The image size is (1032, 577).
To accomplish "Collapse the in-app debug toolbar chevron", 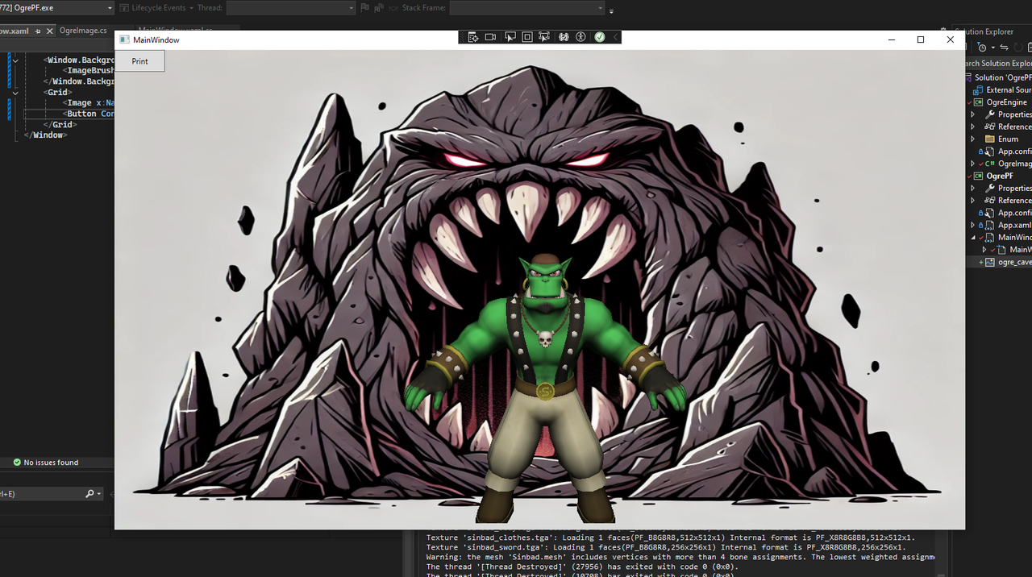I will pos(616,37).
